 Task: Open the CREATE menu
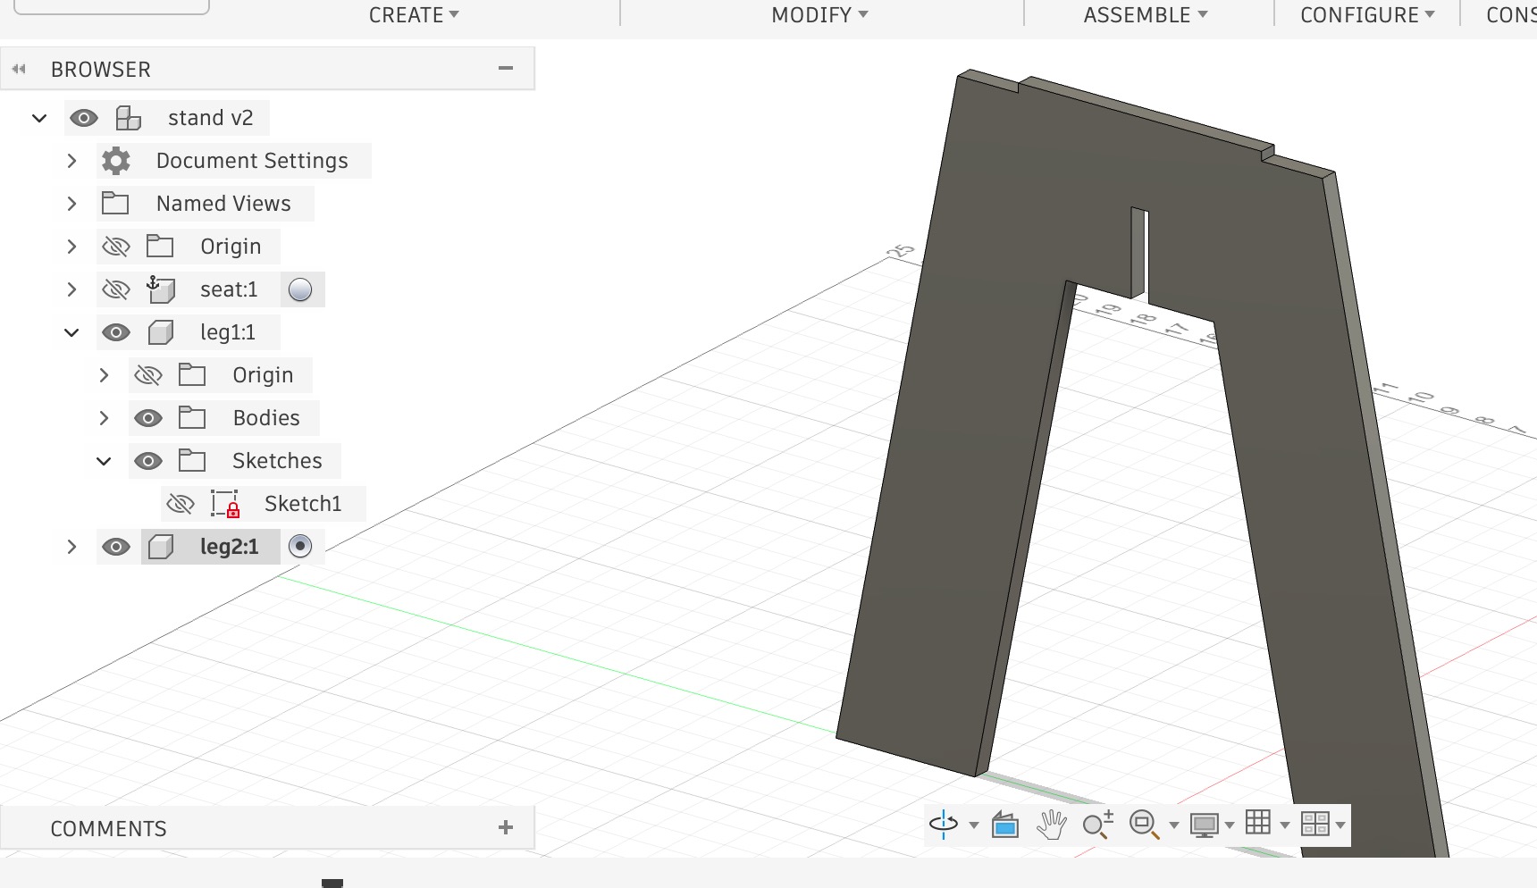[414, 15]
